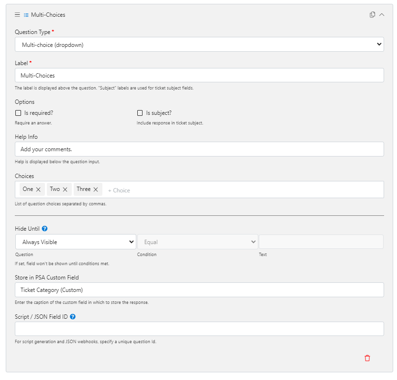The height and width of the screenshot is (380, 397).
Task: Open the Always Visible question dropdown
Action: [x=76, y=242]
